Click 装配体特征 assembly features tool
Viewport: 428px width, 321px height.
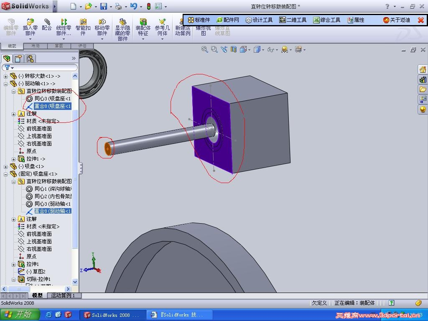coord(143,27)
